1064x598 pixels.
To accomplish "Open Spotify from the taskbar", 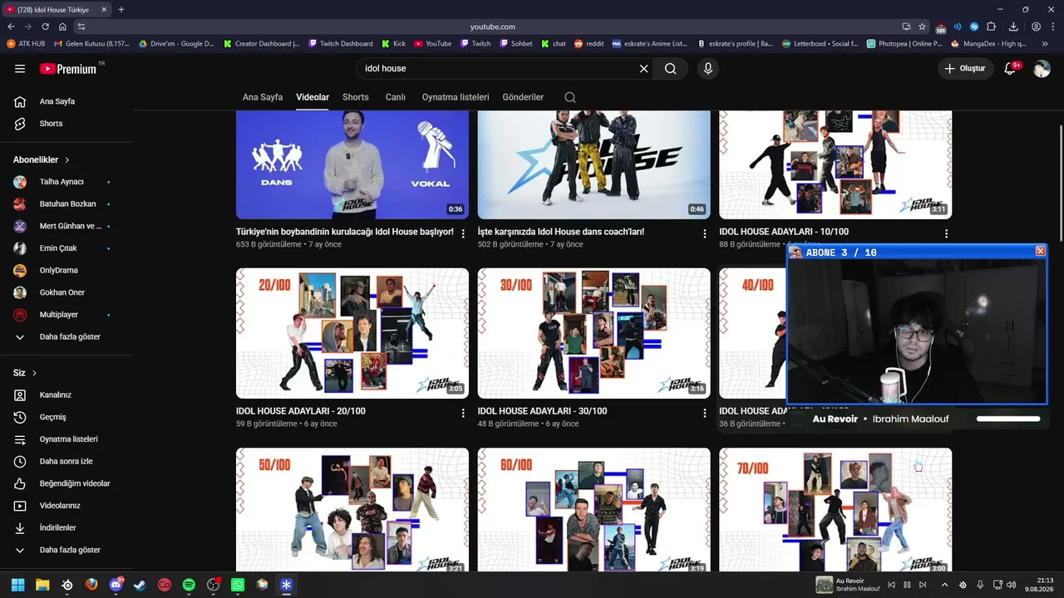I will [189, 585].
